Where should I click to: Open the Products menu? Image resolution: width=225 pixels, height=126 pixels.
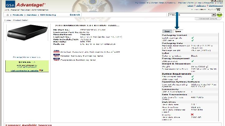[18, 15]
